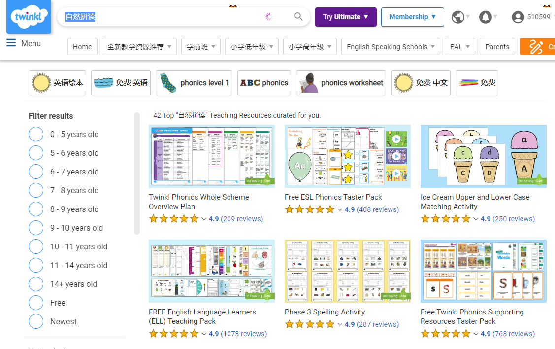Select the 7 - 8 years old filter
This screenshot has width=555, height=349.
pos(36,190)
